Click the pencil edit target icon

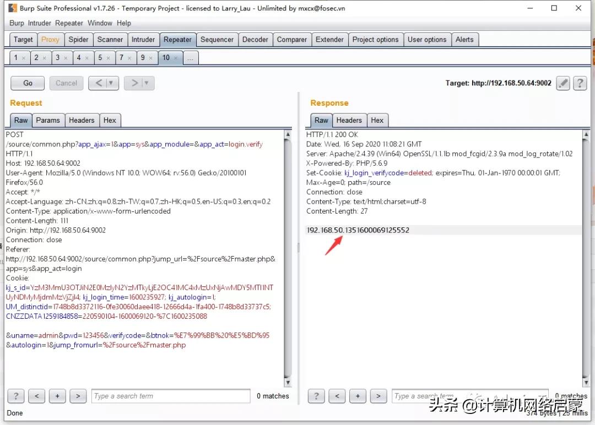563,83
